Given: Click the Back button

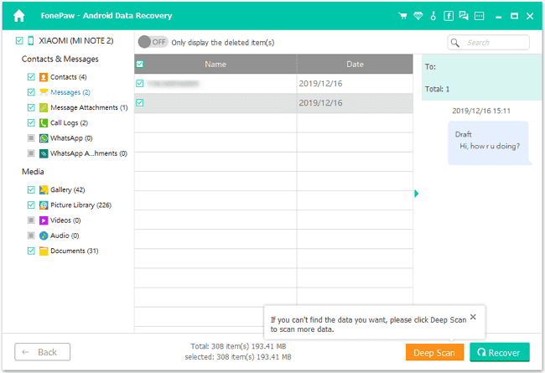Looking at the screenshot, I should (x=43, y=352).
